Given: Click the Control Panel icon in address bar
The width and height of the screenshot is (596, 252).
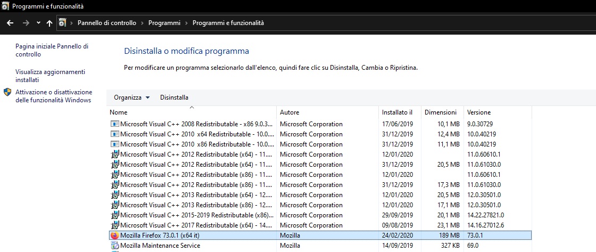Looking at the screenshot, I should click(x=62, y=23).
